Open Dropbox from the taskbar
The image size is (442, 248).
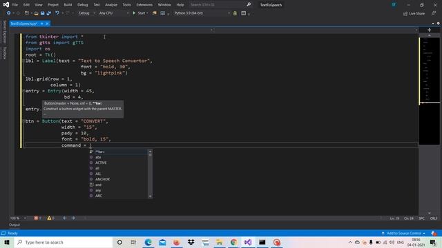[191, 242]
